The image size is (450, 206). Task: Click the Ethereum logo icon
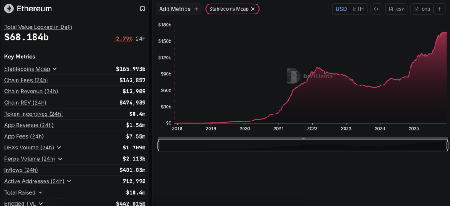pos(9,9)
